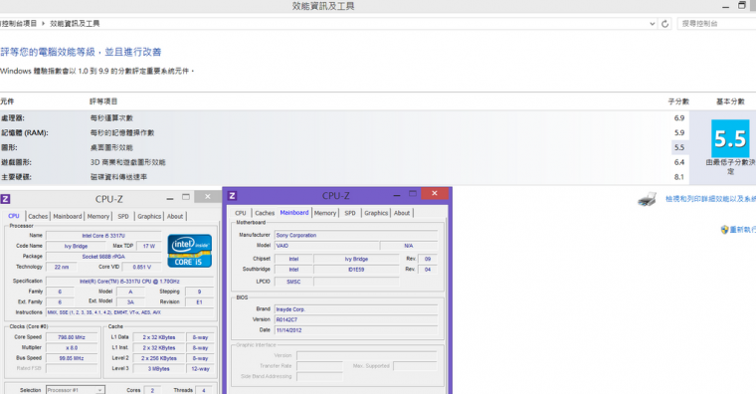
Task: Click the gaming graphics subscore 6.4
Action: (679, 162)
